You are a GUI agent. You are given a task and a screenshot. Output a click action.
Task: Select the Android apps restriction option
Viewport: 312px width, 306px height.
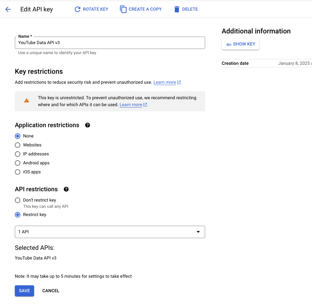(18, 163)
